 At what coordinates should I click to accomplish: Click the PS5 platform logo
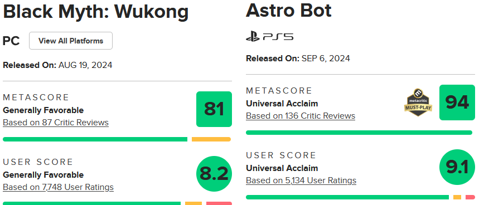pos(269,37)
